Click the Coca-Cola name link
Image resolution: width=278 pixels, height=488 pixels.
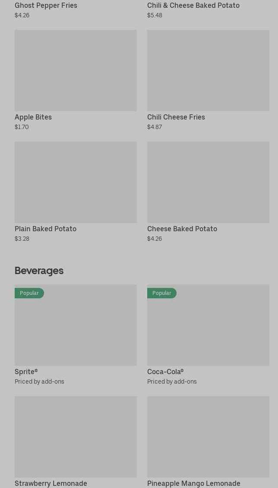[165, 372]
